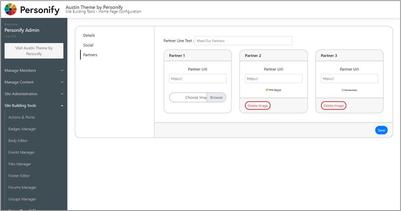The image size is (401, 211).
Task: Delete image for Partner 3
Action: (333, 106)
